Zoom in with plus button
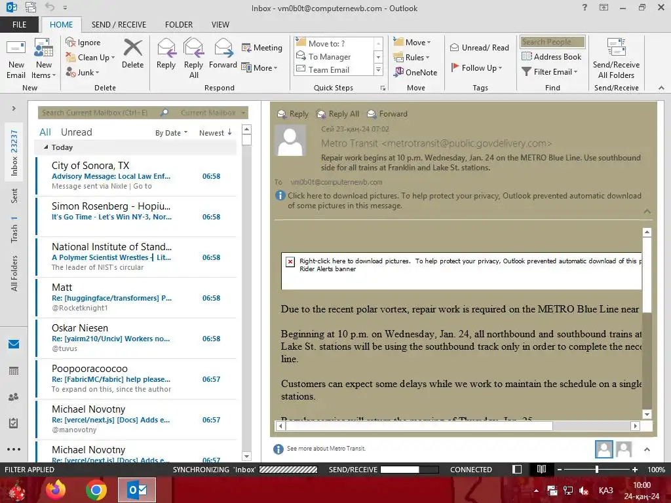671x503 pixels. coord(635,470)
